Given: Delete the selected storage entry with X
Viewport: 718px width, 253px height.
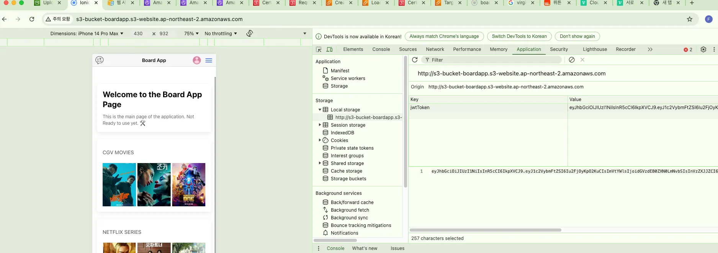Looking at the screenshot, I should point(582,60).
